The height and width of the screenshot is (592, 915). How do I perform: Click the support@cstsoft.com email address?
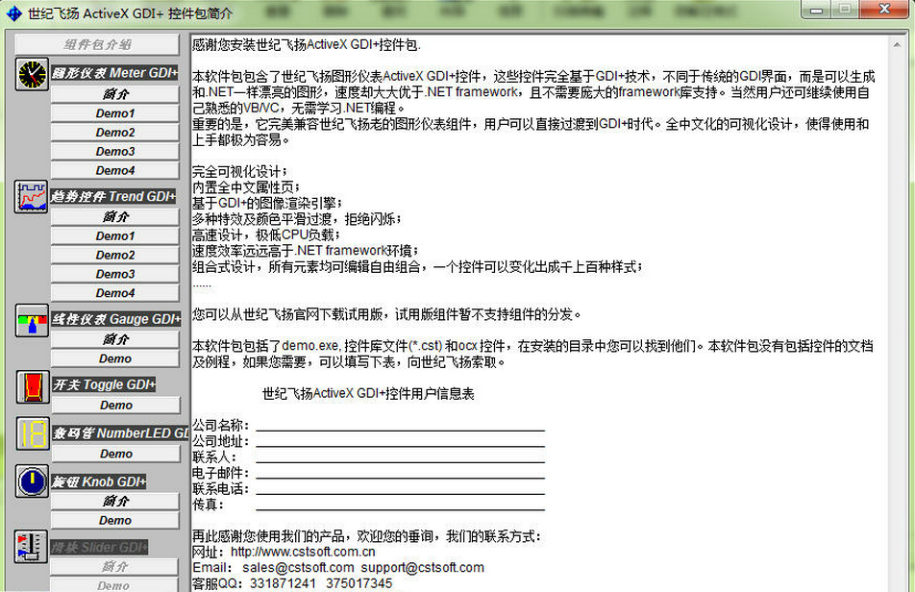tap(423, 568)
